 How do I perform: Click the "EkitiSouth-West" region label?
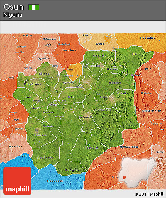(x=151, y=111)
